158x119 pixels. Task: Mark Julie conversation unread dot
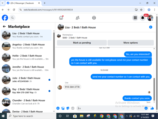click(x=49, y=80)
